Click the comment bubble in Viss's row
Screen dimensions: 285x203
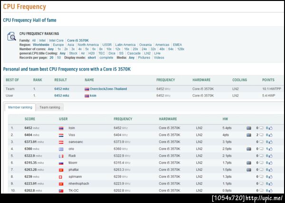[x=261, y=135]
